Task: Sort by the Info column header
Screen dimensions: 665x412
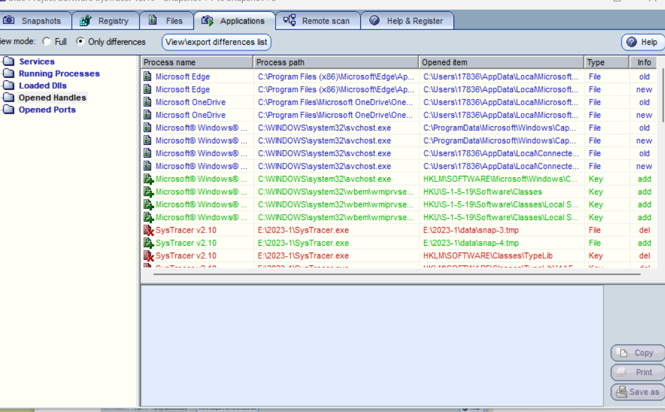Action: tap(644, 62)
